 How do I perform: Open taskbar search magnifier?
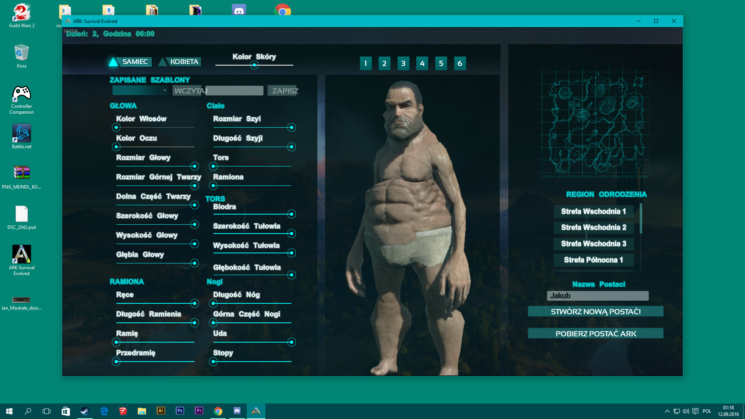pyautogui.click(x=28, y=411)
